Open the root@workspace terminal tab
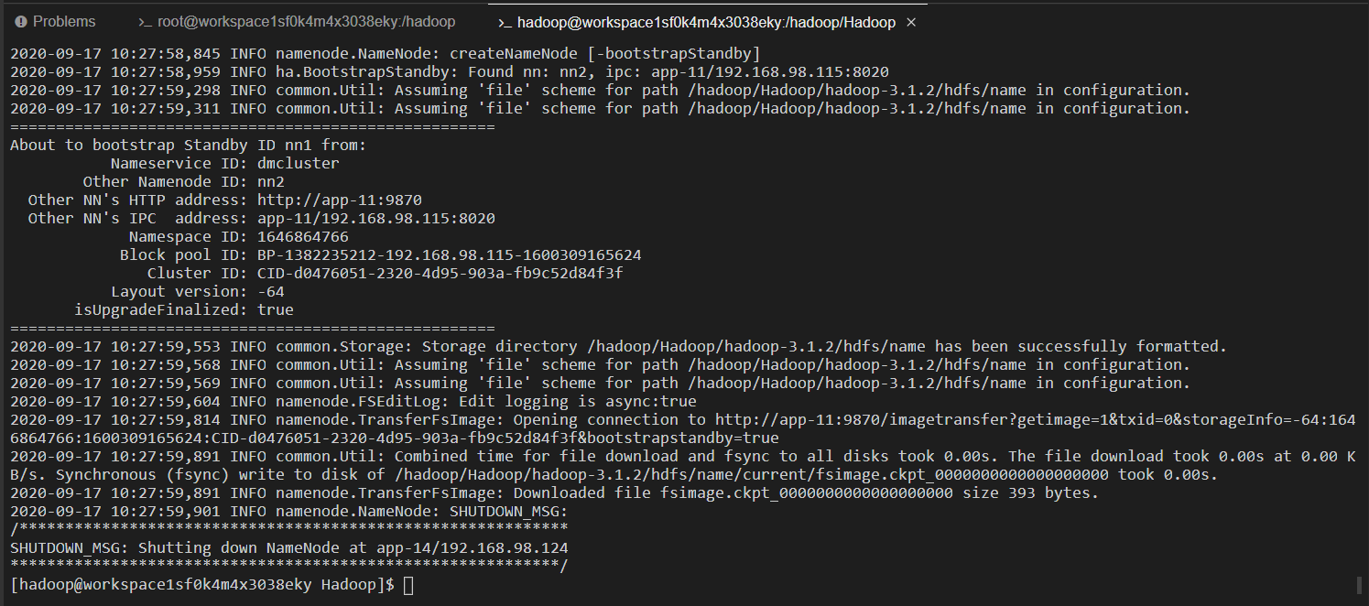The height and width of the screenshot is (606, 1369). (x=297, y=21)
